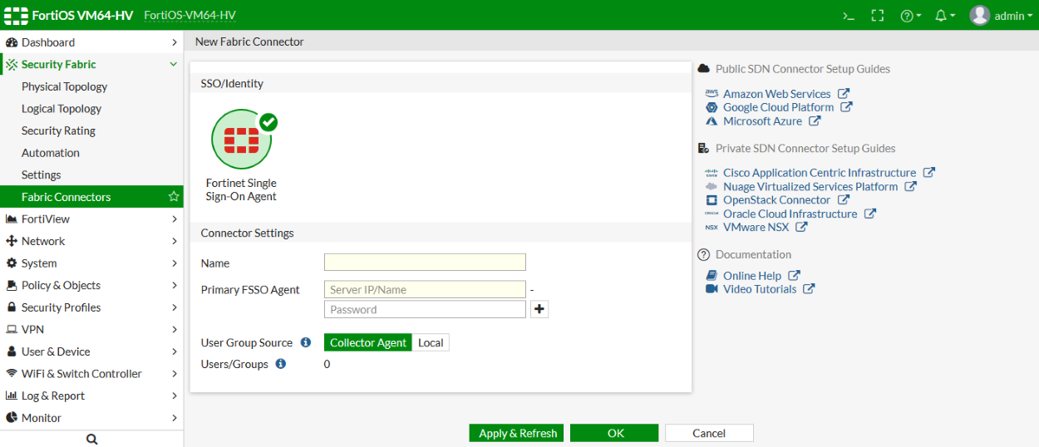This screenshot has width=1039, height=447.
Task: Show info for User Group Source
Action: pos(306,342)
